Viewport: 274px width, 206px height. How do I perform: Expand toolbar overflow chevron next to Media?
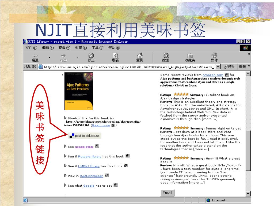pos(249,54)
